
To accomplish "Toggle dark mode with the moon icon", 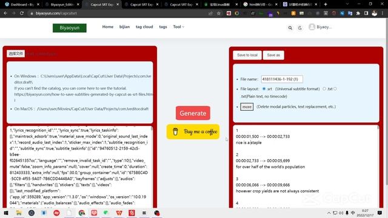I will 300,28.
